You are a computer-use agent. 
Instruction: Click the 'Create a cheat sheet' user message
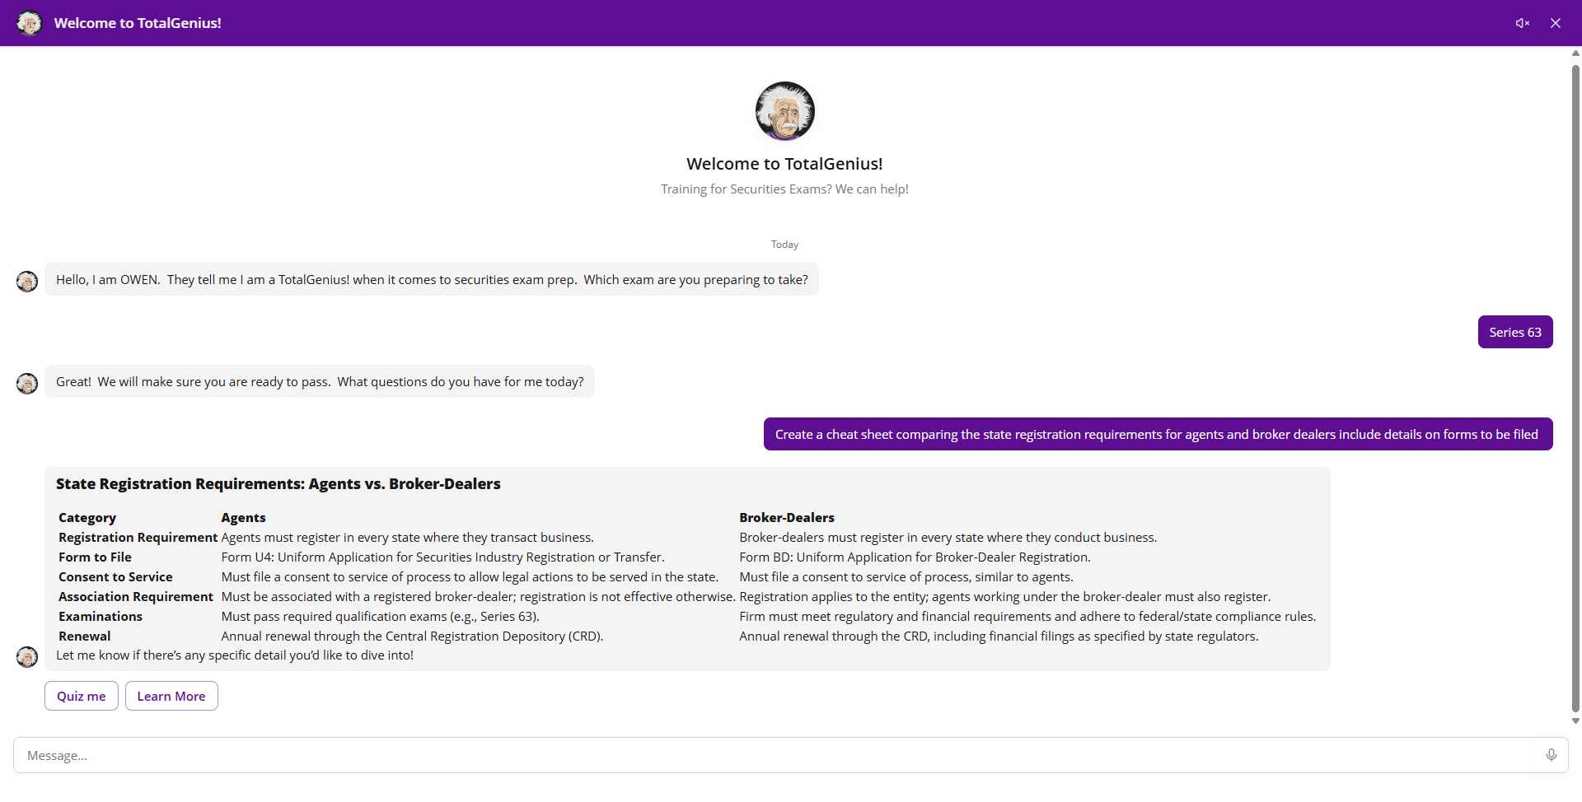pos(1157,434)
